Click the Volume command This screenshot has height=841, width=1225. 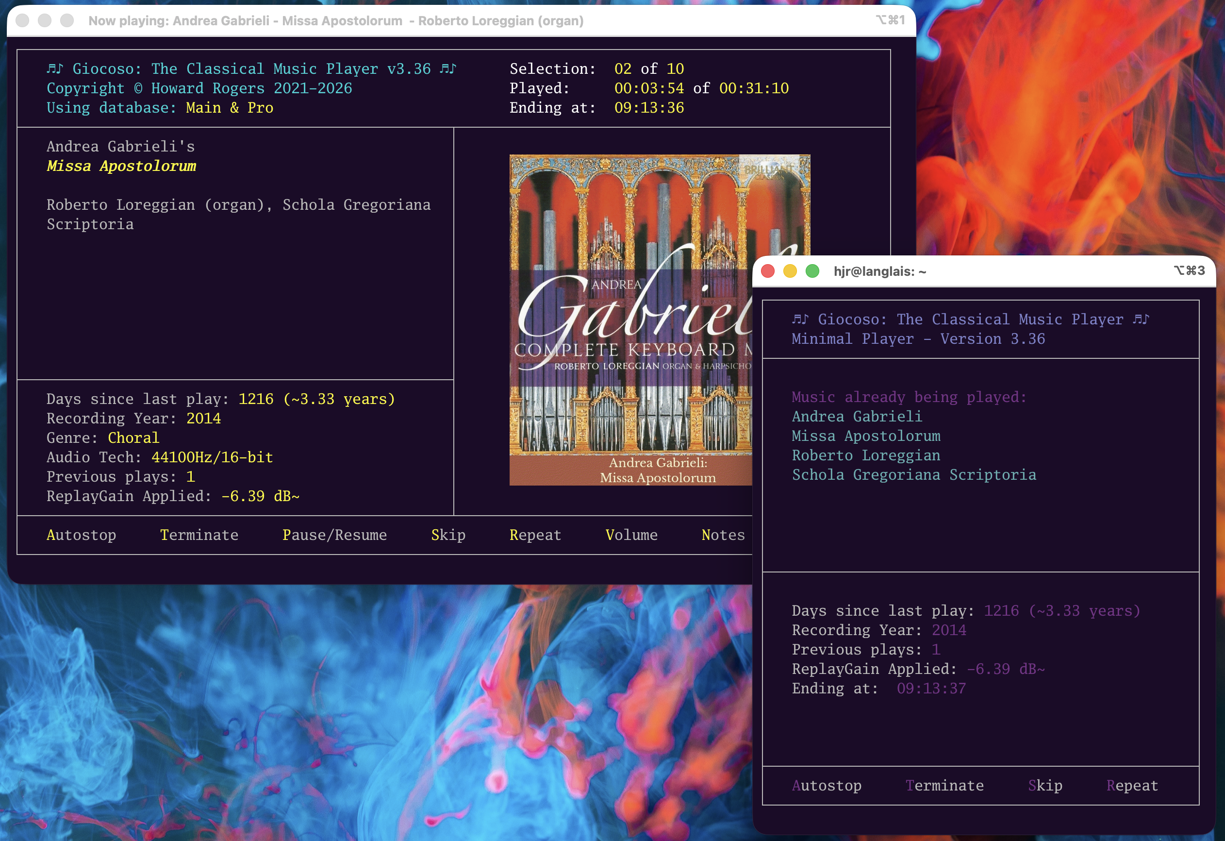[x=631, y=535]
